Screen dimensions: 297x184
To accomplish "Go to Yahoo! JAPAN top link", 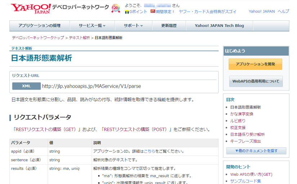I will click(262, 12).
